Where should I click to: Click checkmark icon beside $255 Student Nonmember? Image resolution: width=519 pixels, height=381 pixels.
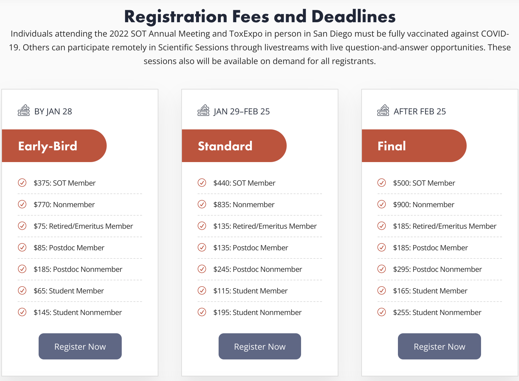[382, 312]
